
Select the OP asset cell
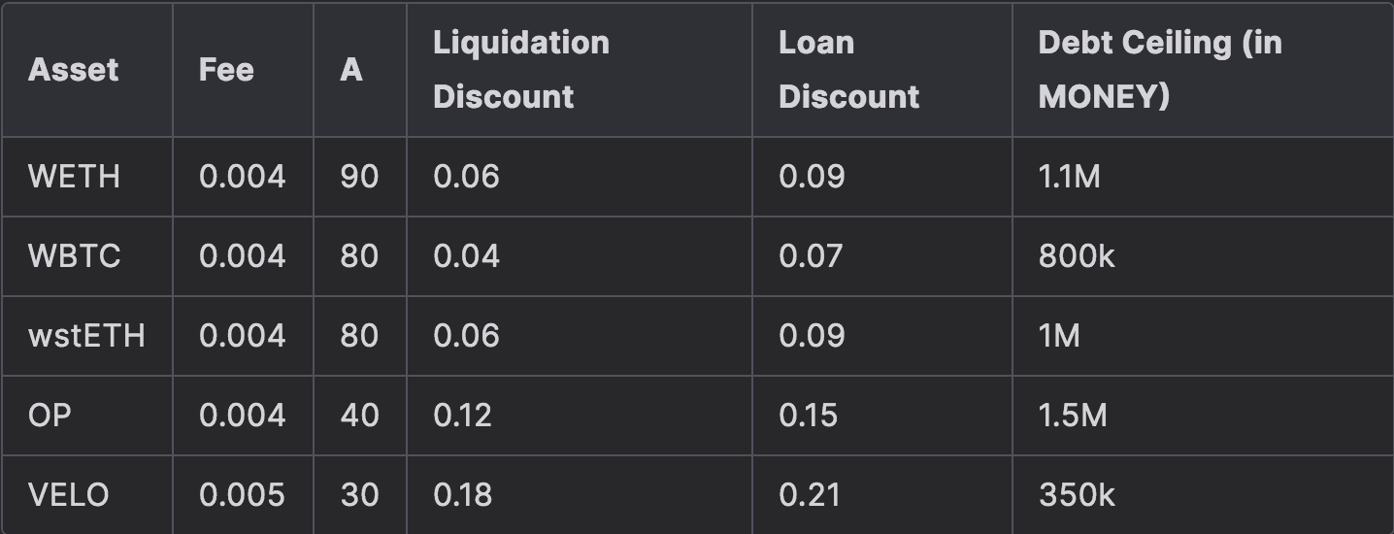[50, 416]
